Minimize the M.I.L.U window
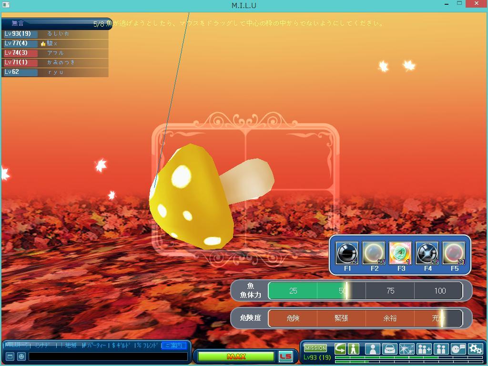488x366 pixels. [447, 4]
